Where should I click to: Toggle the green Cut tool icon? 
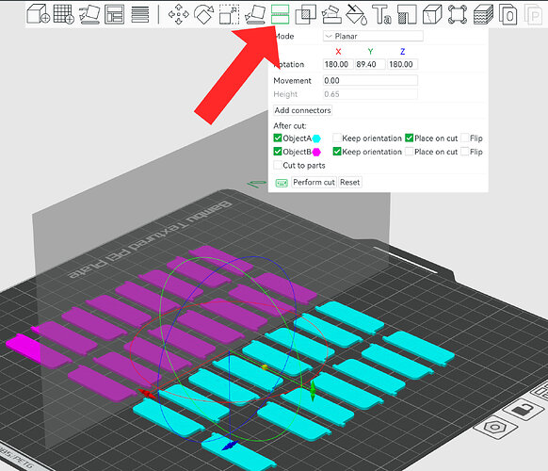(x=280, y=14)
